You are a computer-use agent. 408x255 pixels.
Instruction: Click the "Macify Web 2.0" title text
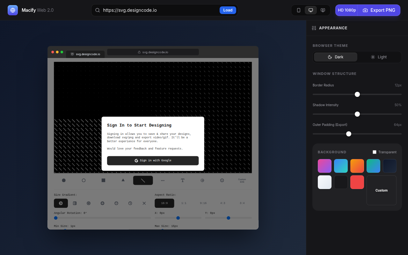point(38,10)
